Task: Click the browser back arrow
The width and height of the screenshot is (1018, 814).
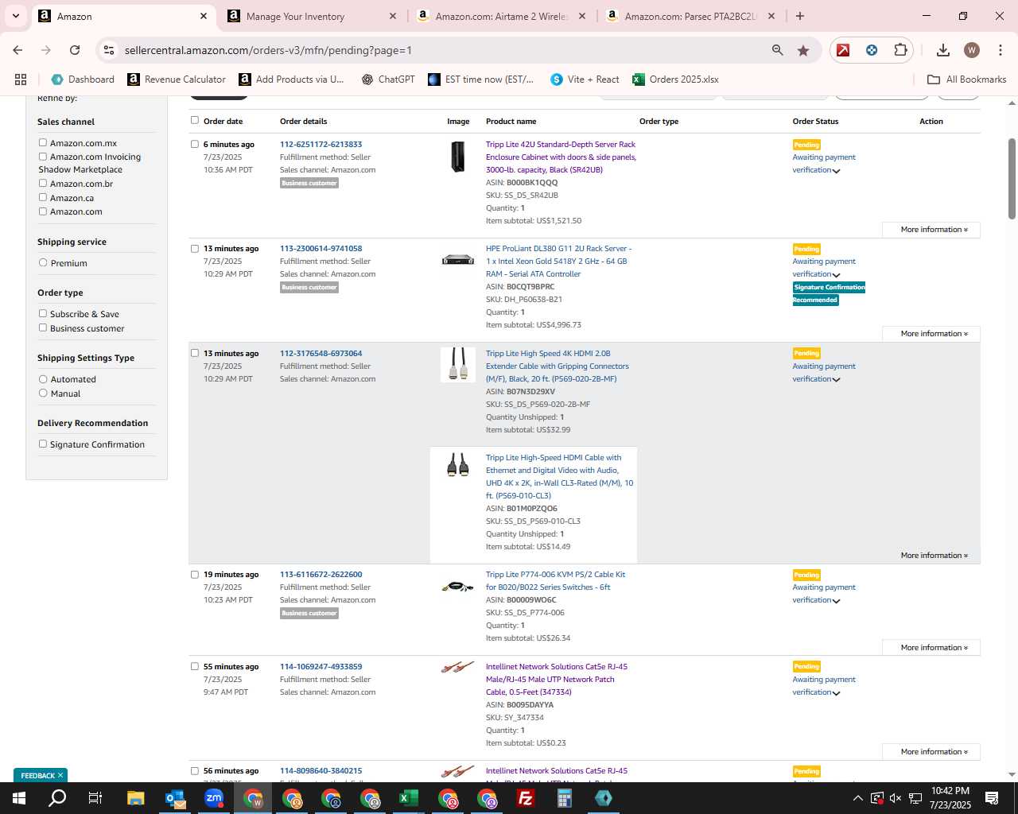Action: 17,50
